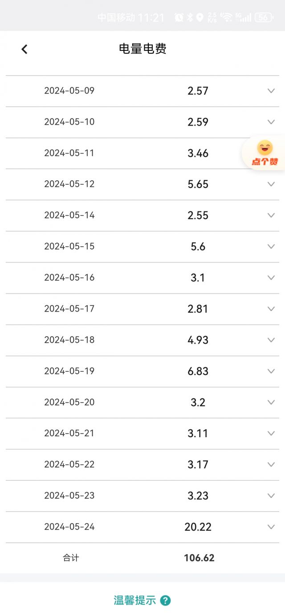285x613 pixels.
Task: Click the 温馨提示 link text
Action: pyautogui.click(x=135, y=600)
